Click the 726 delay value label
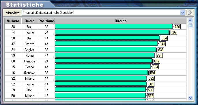 [177, 27]
